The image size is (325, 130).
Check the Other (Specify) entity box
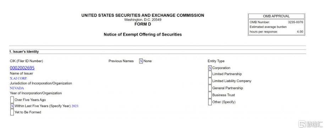click(210, 102)
